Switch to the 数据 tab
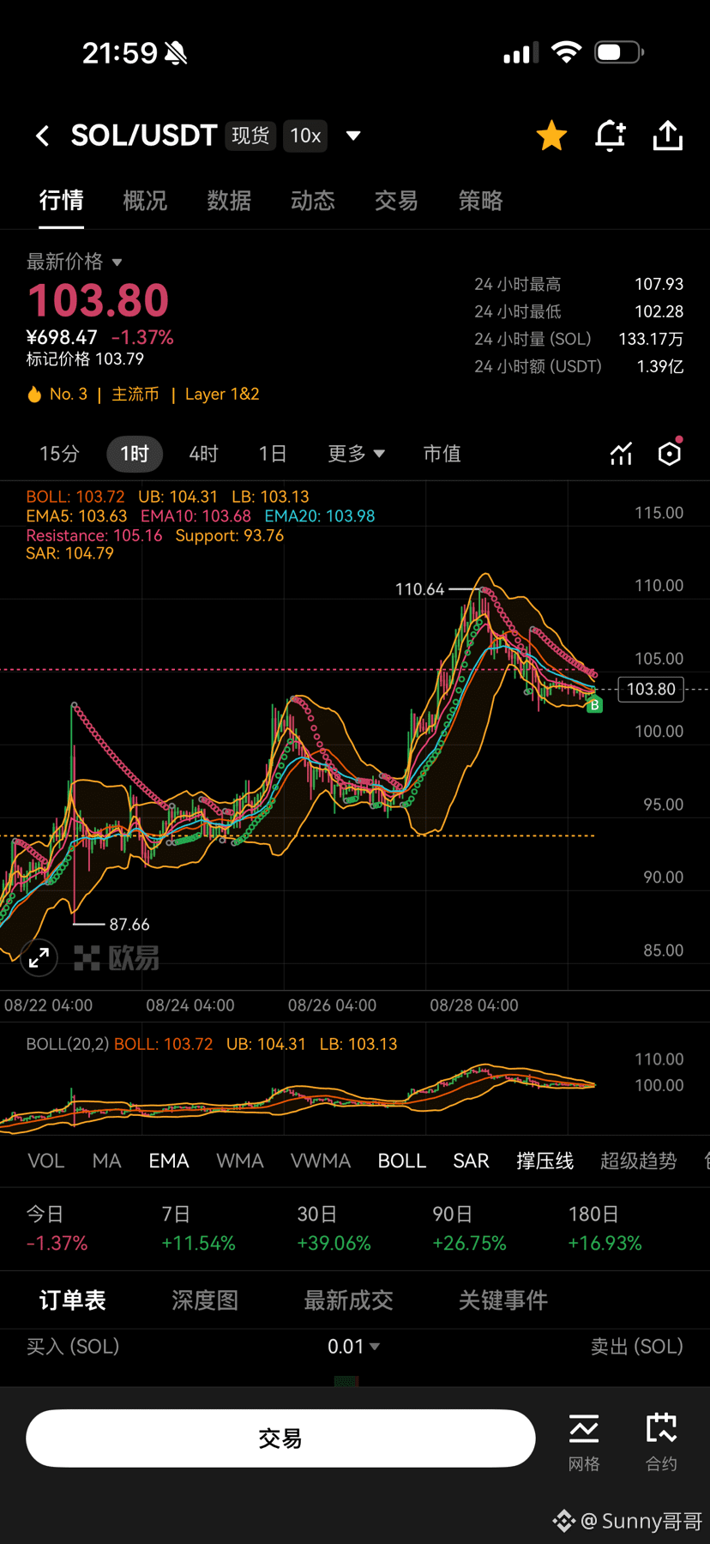The height and width of the screenshot is (1544, 710). click(229, 201)
